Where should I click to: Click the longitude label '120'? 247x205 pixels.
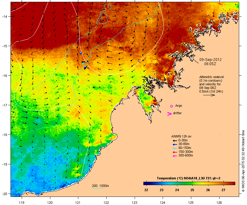[x=50, y=203]
